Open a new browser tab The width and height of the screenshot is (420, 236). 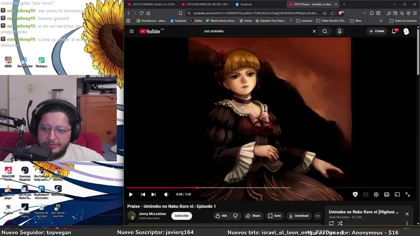(344, 4)
